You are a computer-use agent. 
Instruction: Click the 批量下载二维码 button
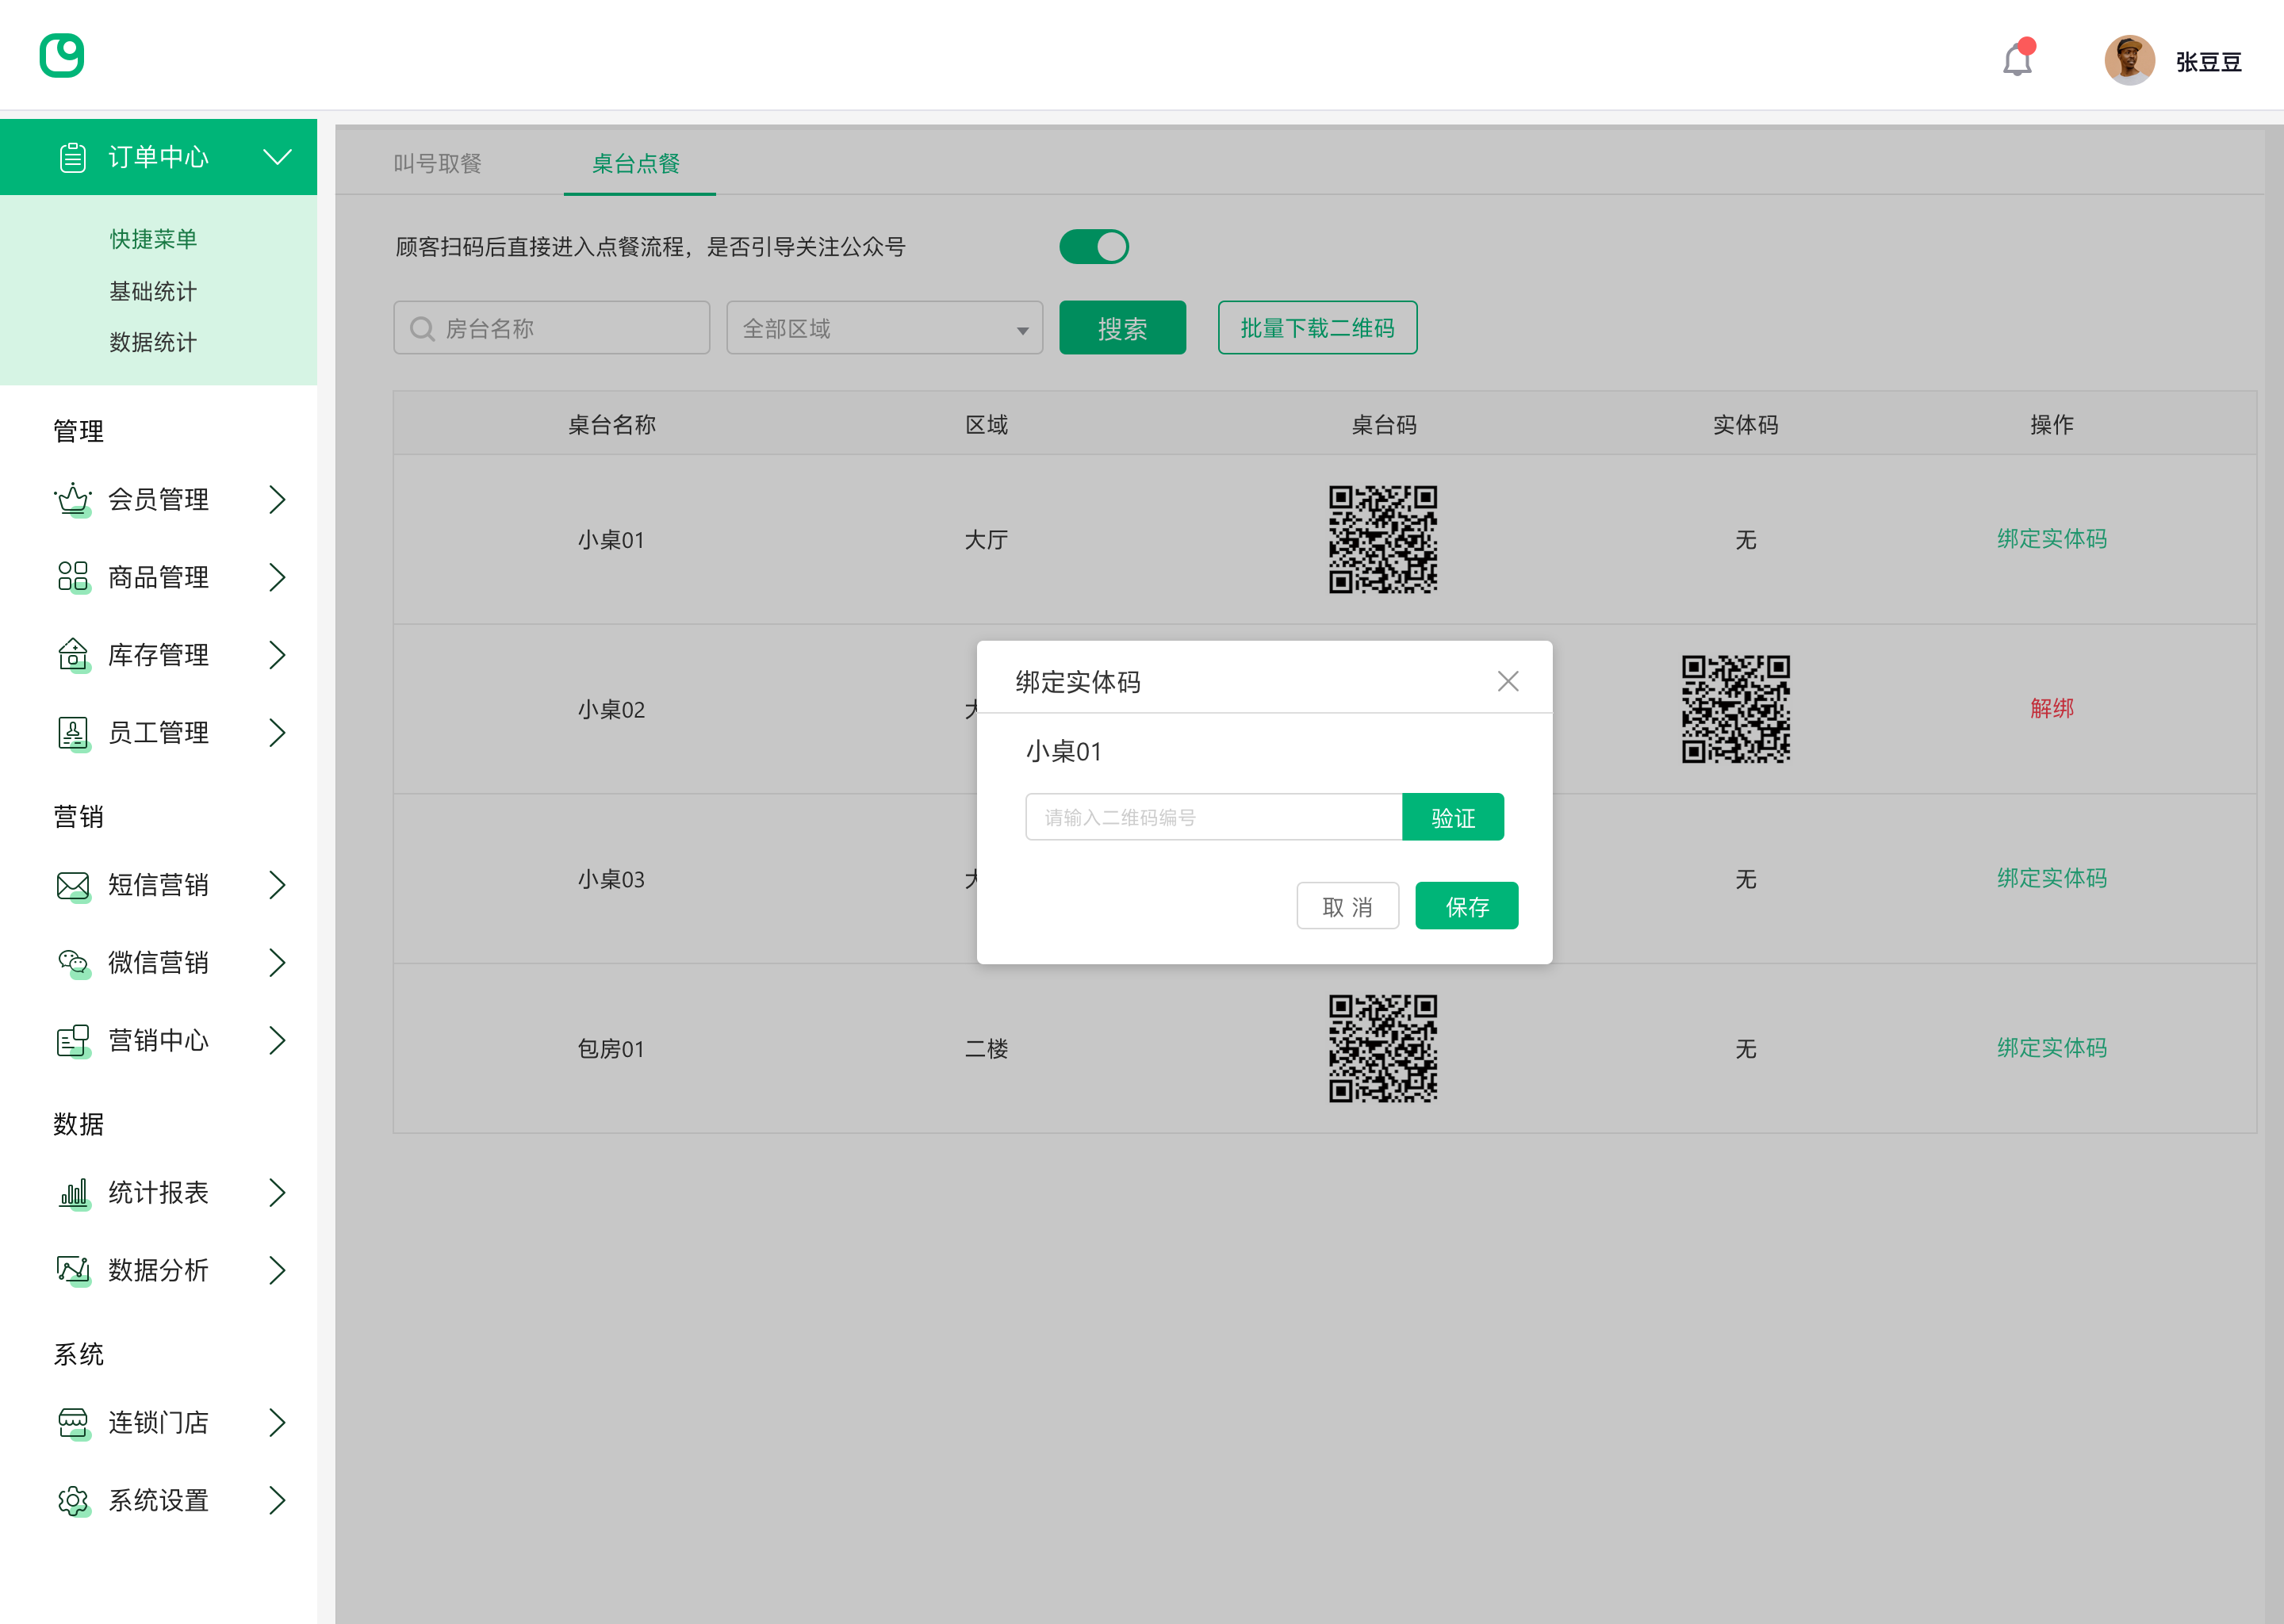[1317, 327]
